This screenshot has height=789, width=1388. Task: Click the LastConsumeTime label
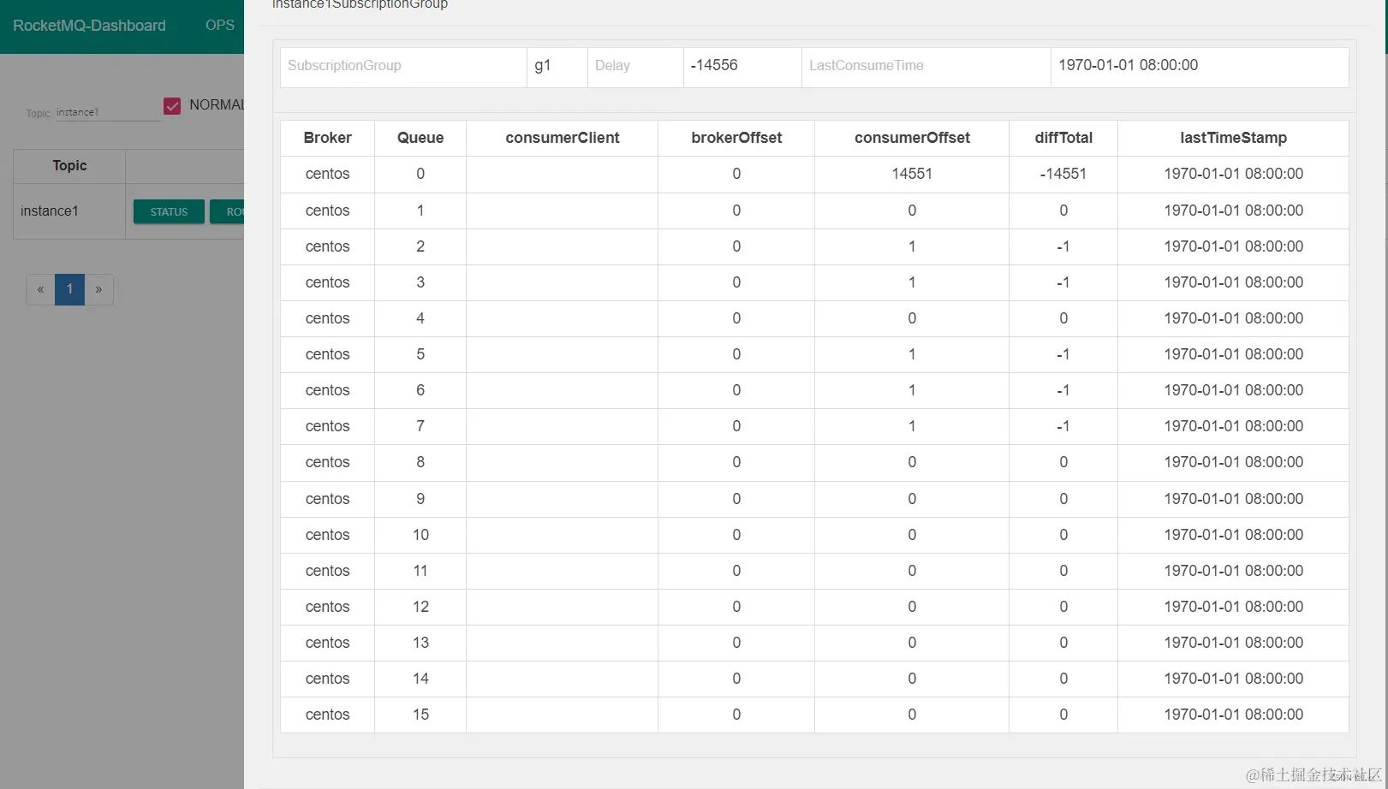tap(867, 65)
